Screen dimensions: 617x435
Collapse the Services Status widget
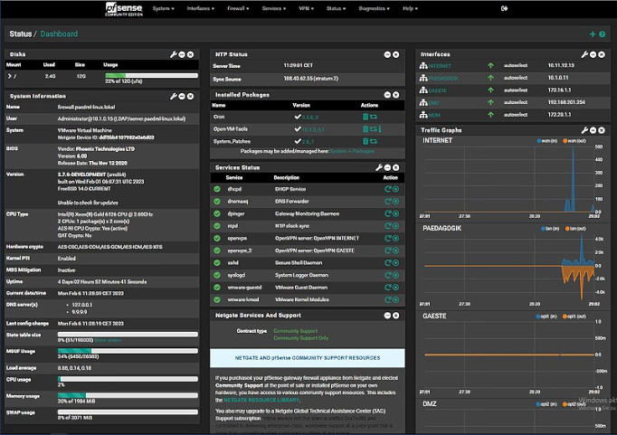387,167
